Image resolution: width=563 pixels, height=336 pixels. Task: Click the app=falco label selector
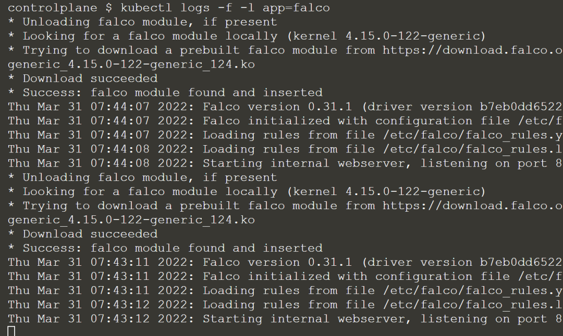pos(296,8)
